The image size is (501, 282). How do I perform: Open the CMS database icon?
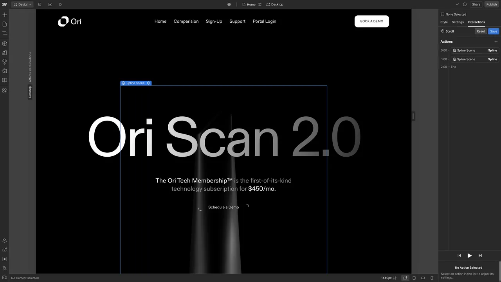[x=40, y=4]
